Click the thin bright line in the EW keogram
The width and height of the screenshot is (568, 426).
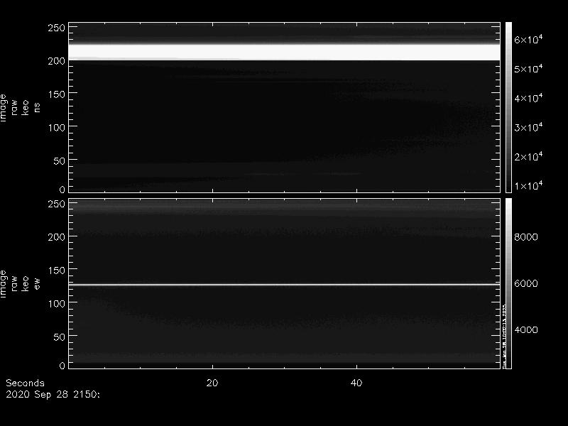point(284,285)
